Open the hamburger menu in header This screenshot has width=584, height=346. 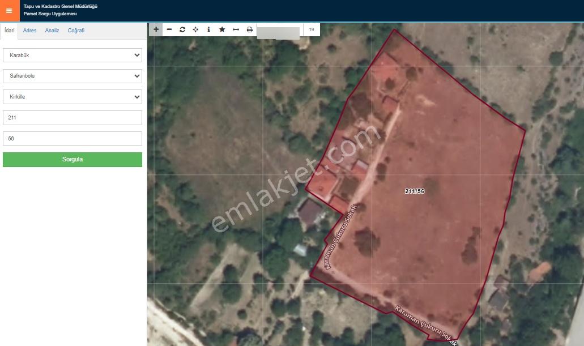[9, 11]
